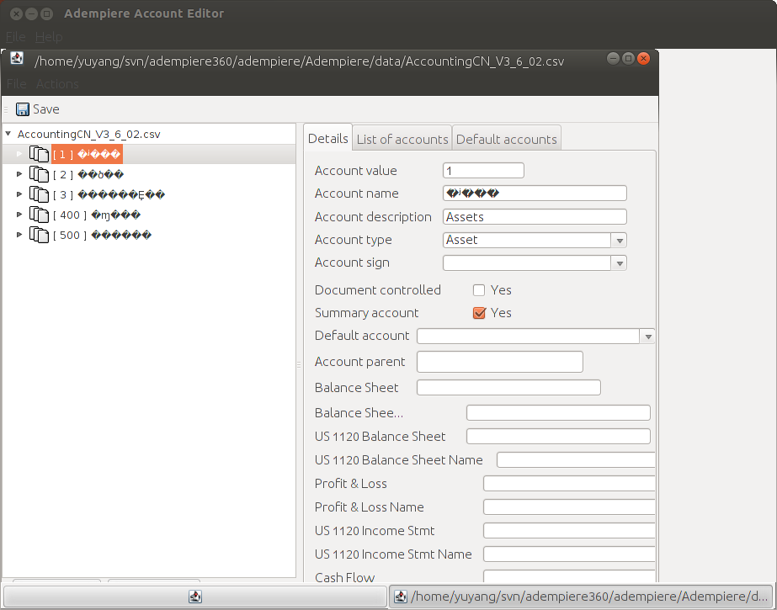
Task: Click the taskbar entry for the CSV file window
Action: pyautogui.click(x=581, y=597)
